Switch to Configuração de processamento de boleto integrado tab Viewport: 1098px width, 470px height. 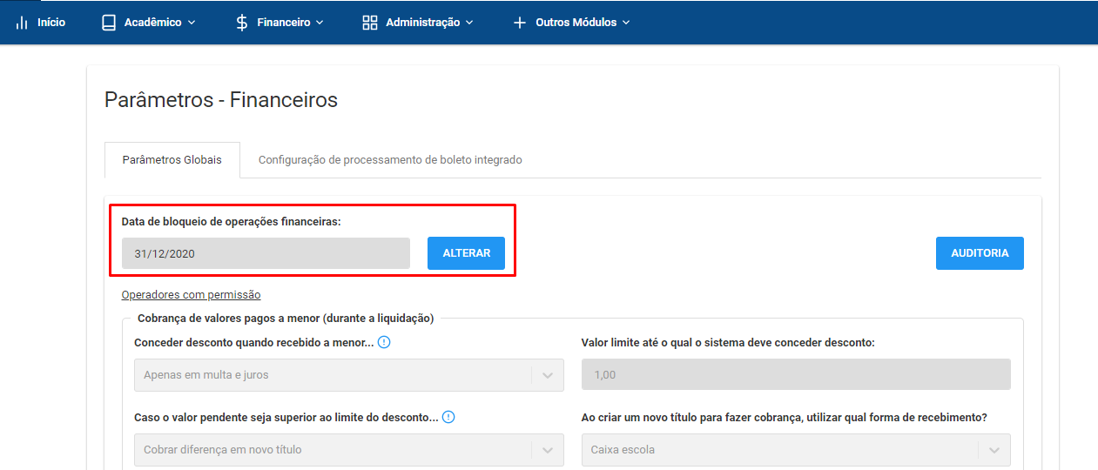tap(390, 160)
